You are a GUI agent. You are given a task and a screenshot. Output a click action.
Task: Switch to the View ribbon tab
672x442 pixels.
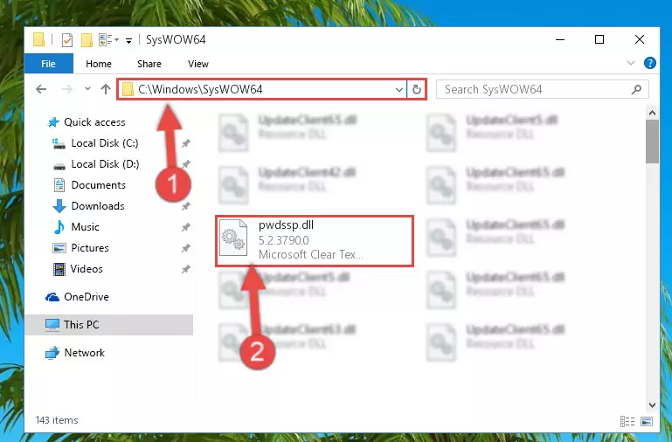point(198,64)
